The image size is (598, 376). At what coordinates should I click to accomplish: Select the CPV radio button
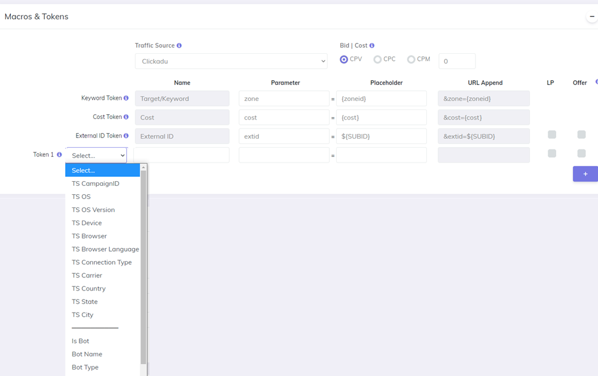344,60
